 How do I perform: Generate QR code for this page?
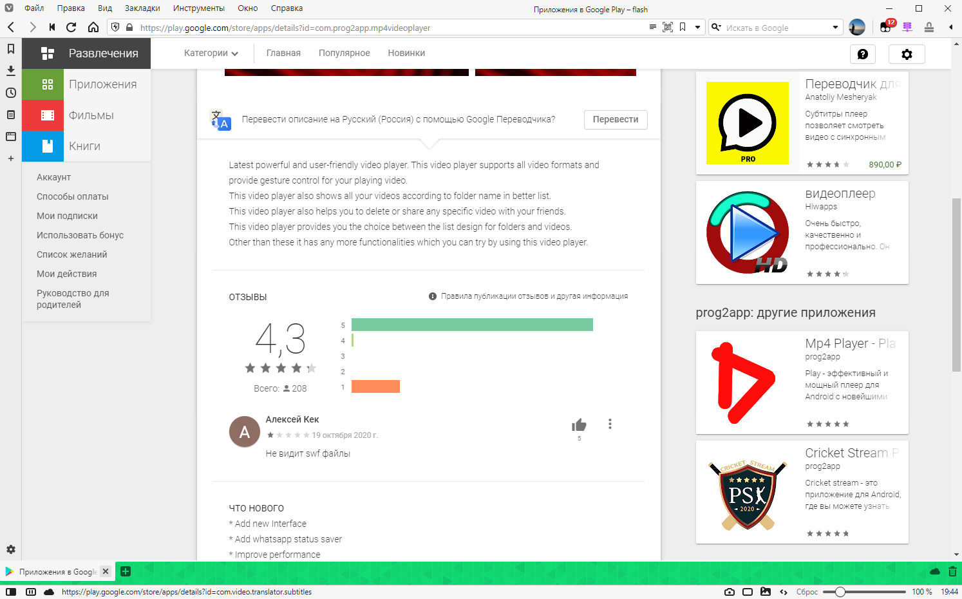(x=668, y=27)
